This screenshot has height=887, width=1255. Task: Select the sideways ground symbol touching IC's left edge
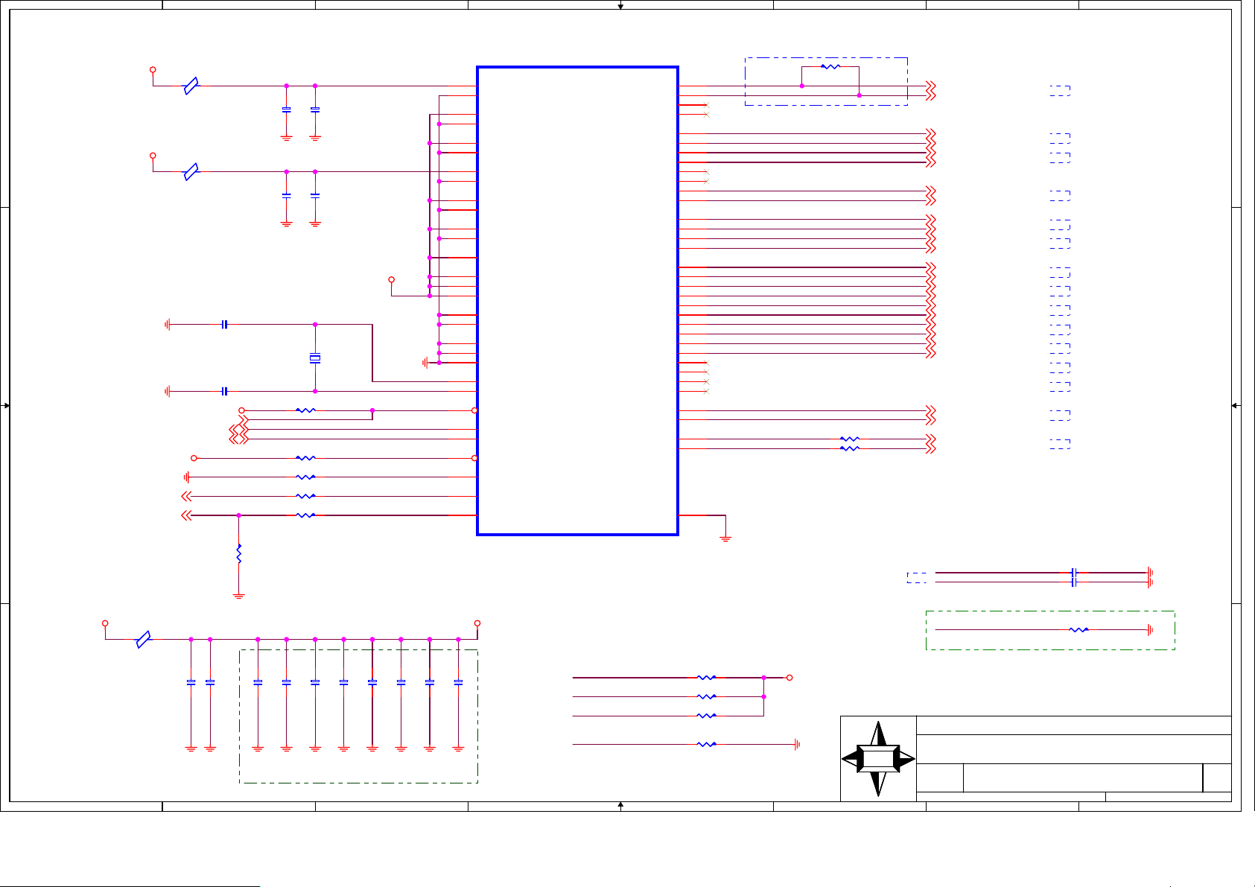[425, 363]
